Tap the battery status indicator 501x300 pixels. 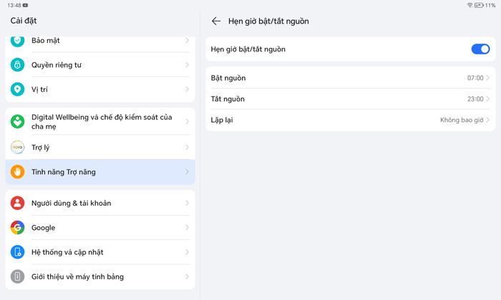[x=479, y=5]
